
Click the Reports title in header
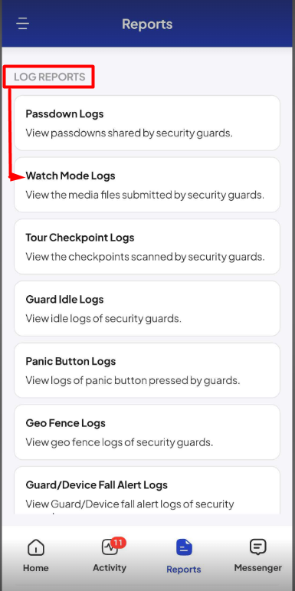pyautogui.click(x=147, y=24)
